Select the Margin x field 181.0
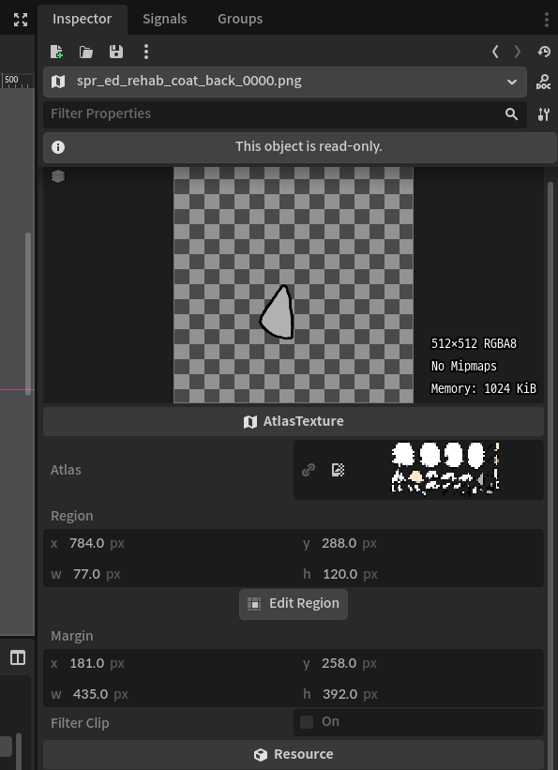Screen dimensions: 558x770 168,663
